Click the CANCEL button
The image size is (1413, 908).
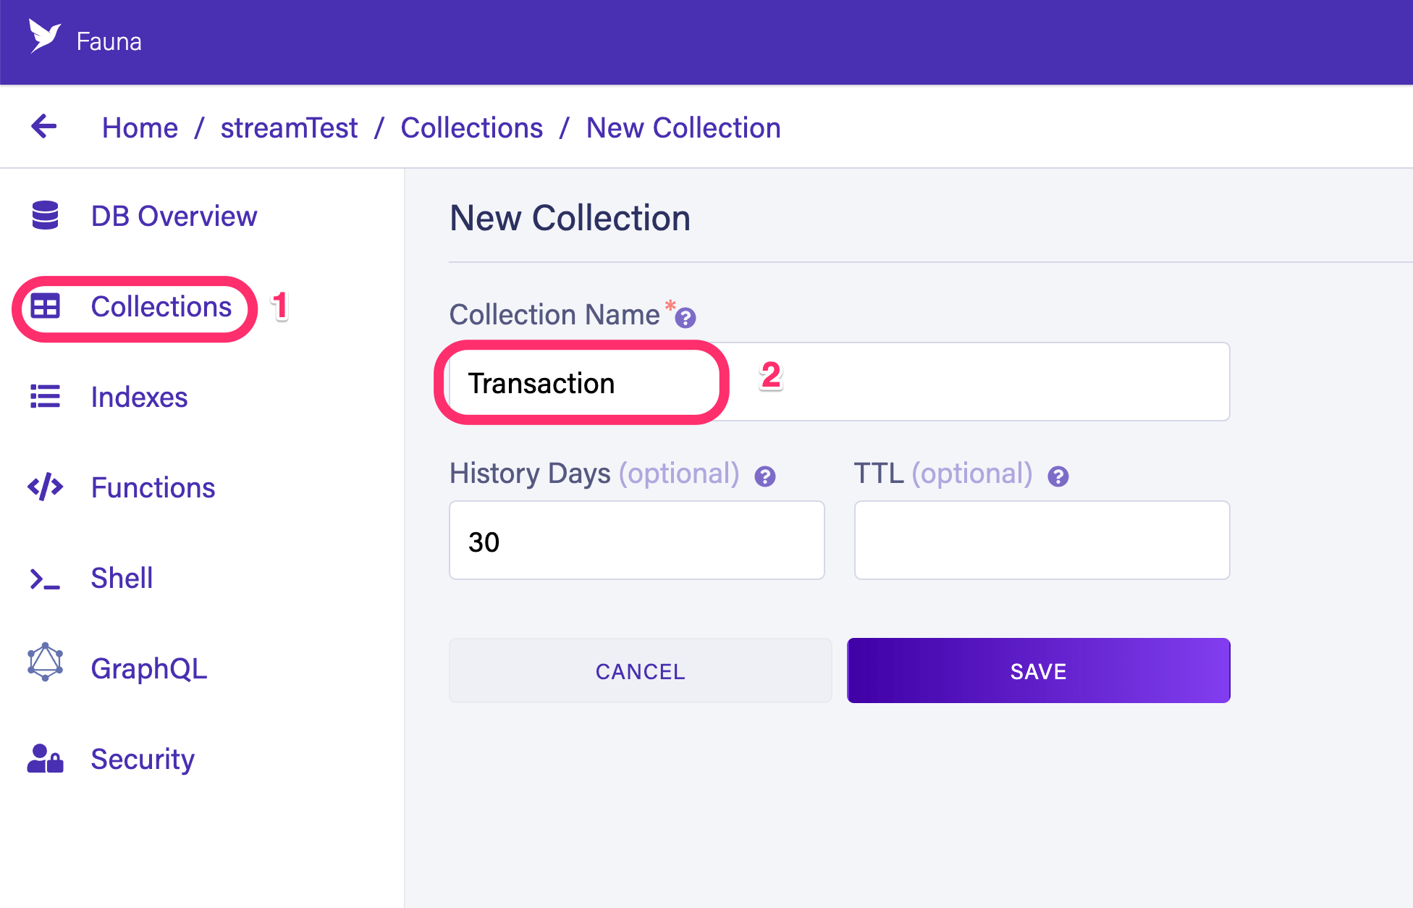pos(639,671)
